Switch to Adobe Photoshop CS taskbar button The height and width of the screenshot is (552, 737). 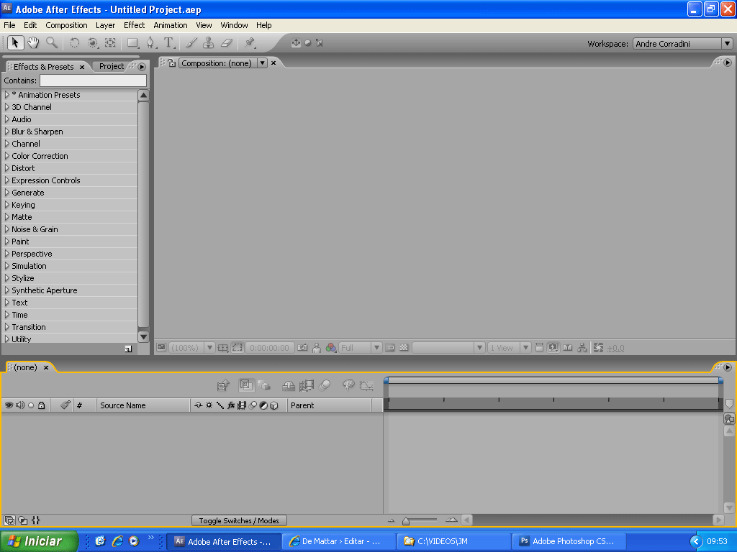(569, 541)
